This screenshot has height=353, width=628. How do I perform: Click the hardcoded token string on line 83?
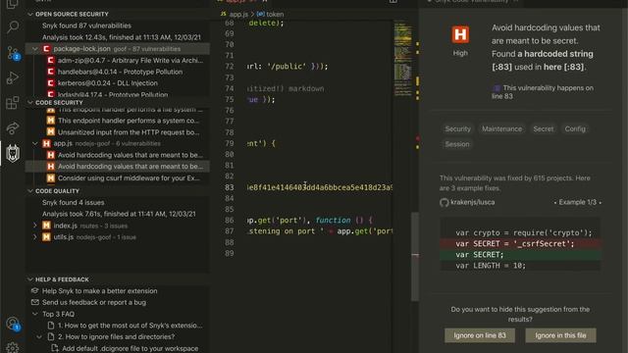(320, 187)
